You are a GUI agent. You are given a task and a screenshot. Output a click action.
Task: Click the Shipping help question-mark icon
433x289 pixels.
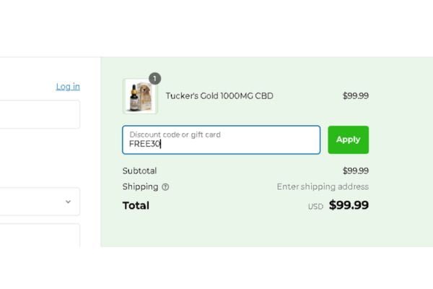coord(165,187)
